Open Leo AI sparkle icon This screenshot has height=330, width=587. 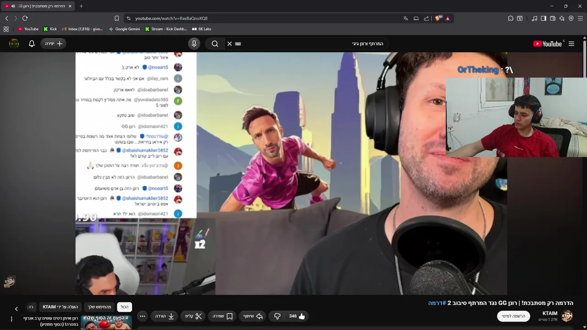(562, 18)
